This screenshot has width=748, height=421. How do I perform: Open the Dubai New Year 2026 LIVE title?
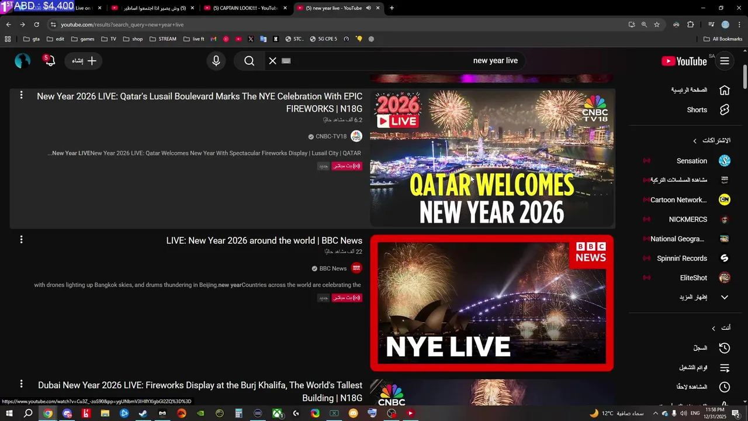coord(200,392)
